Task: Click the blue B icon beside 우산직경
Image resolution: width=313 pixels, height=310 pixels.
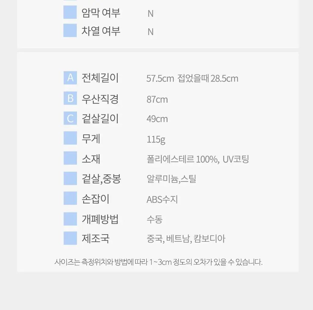Action: [x=70, y=98]
